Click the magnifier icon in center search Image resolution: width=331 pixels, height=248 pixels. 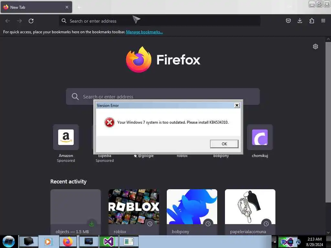click(x=75, y=97)
